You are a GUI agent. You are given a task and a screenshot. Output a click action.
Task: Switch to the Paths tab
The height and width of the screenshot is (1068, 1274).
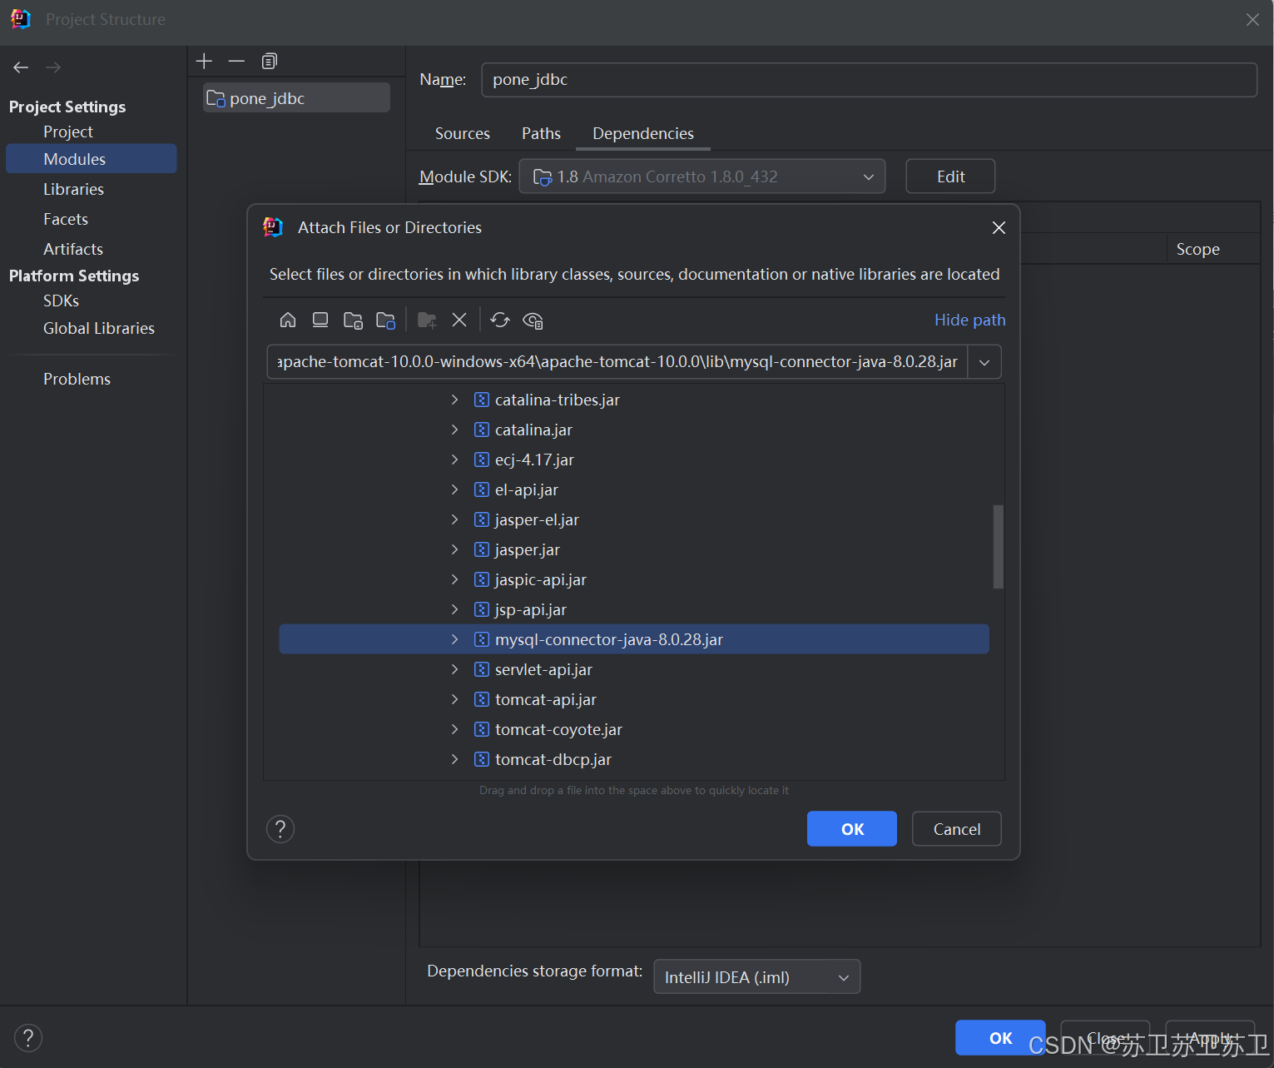tap(541, 133)
